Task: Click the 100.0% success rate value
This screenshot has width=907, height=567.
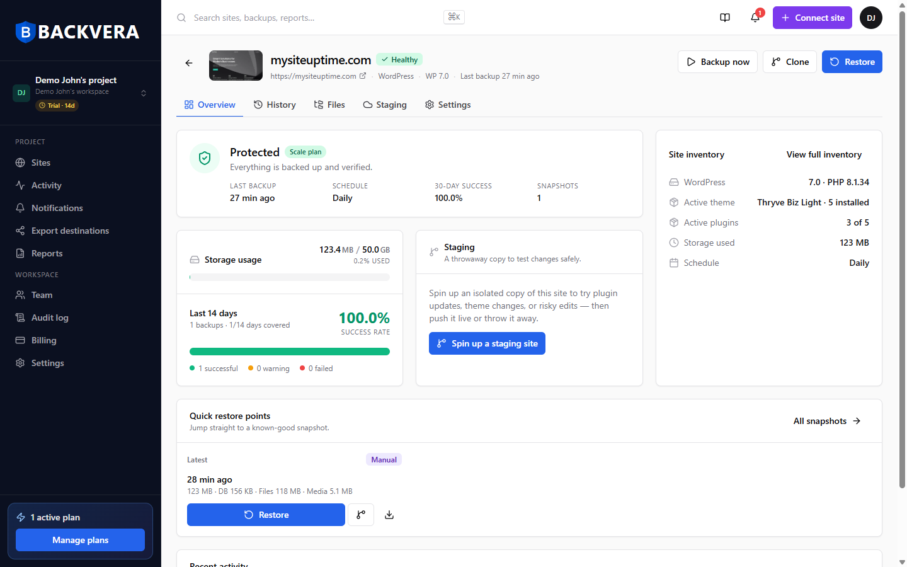Action: coord(364,318)
